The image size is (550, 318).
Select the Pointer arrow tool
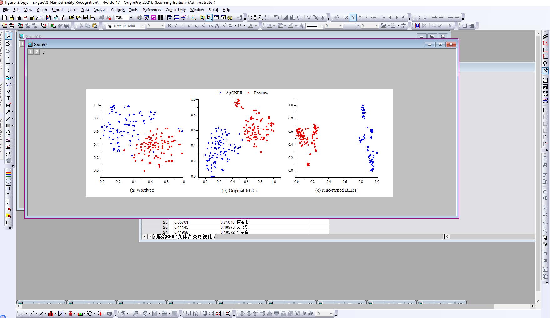point(8,36)
